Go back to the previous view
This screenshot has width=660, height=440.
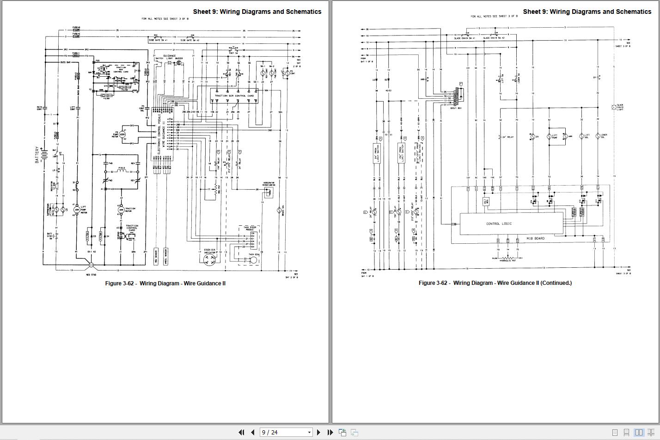click(342, 433)
